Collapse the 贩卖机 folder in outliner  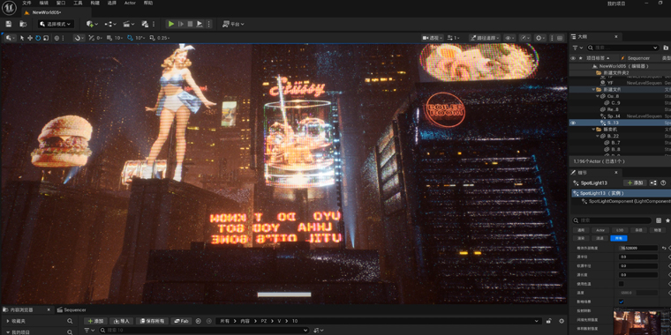coord(594,130)
